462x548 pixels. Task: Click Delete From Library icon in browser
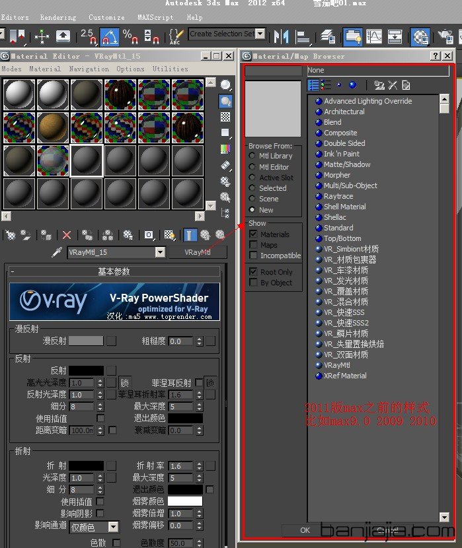click(x=393, y=85)
